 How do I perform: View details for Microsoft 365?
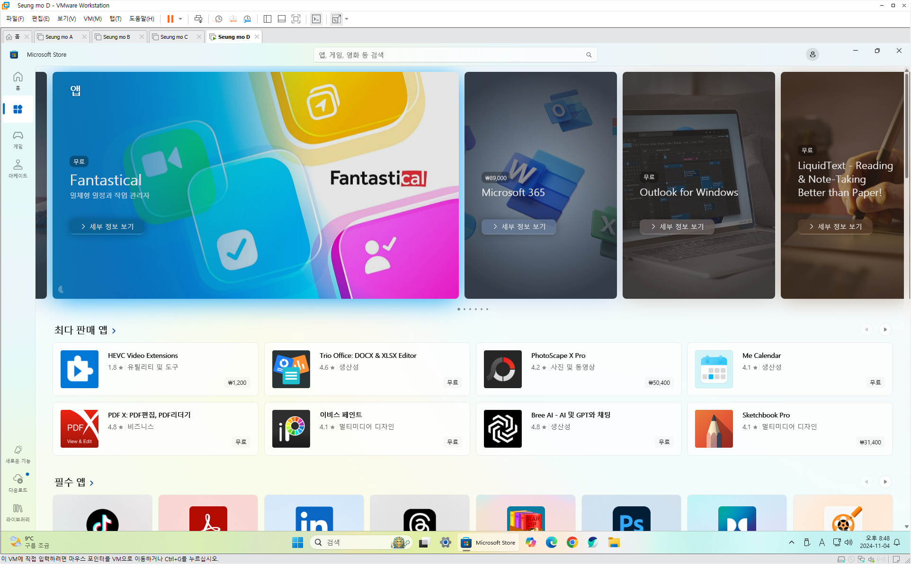point(519,226)
